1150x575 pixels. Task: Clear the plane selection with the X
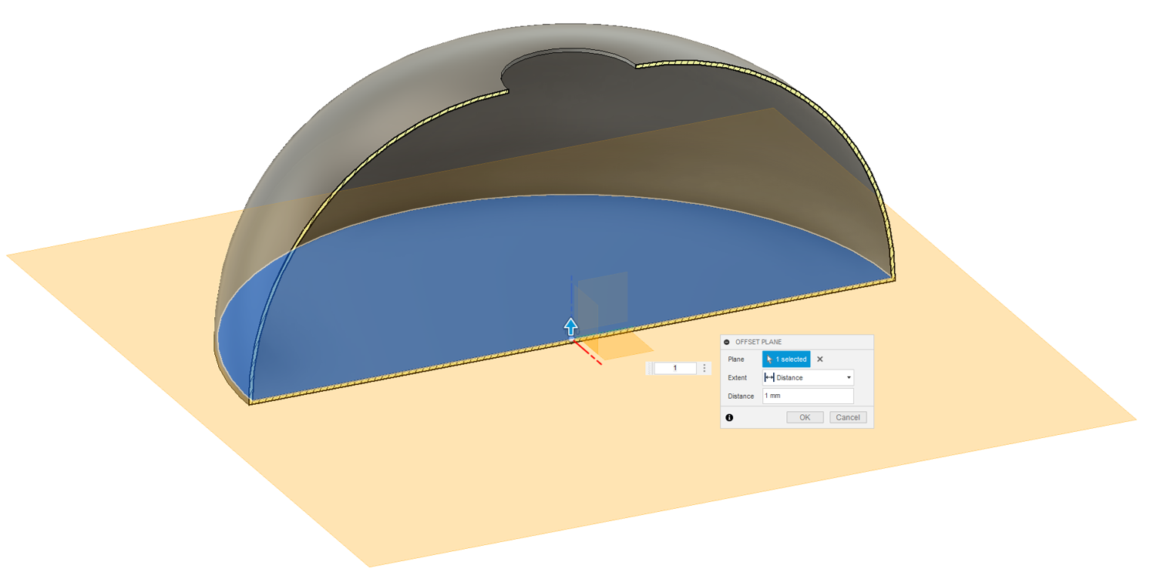coord(820,359)
